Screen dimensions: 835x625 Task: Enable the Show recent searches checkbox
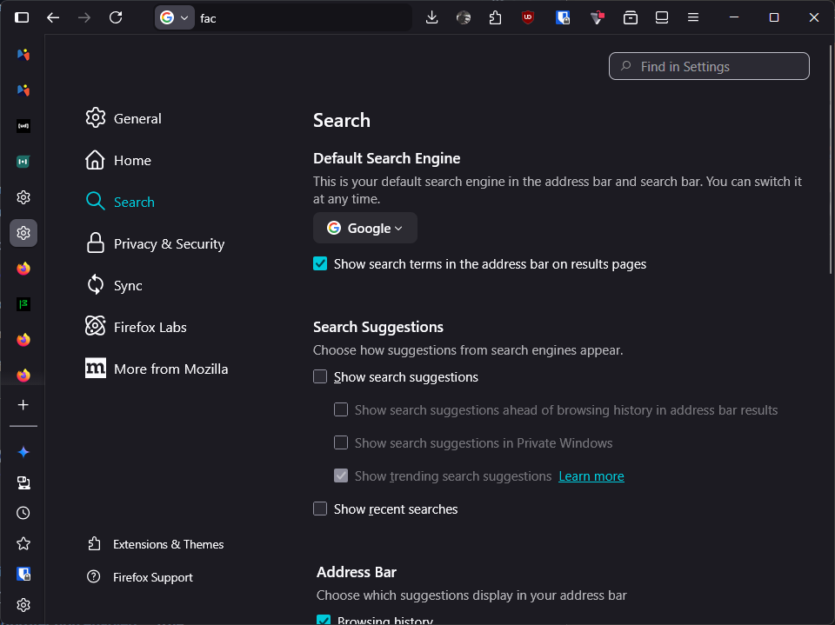(x=320, y=509)
